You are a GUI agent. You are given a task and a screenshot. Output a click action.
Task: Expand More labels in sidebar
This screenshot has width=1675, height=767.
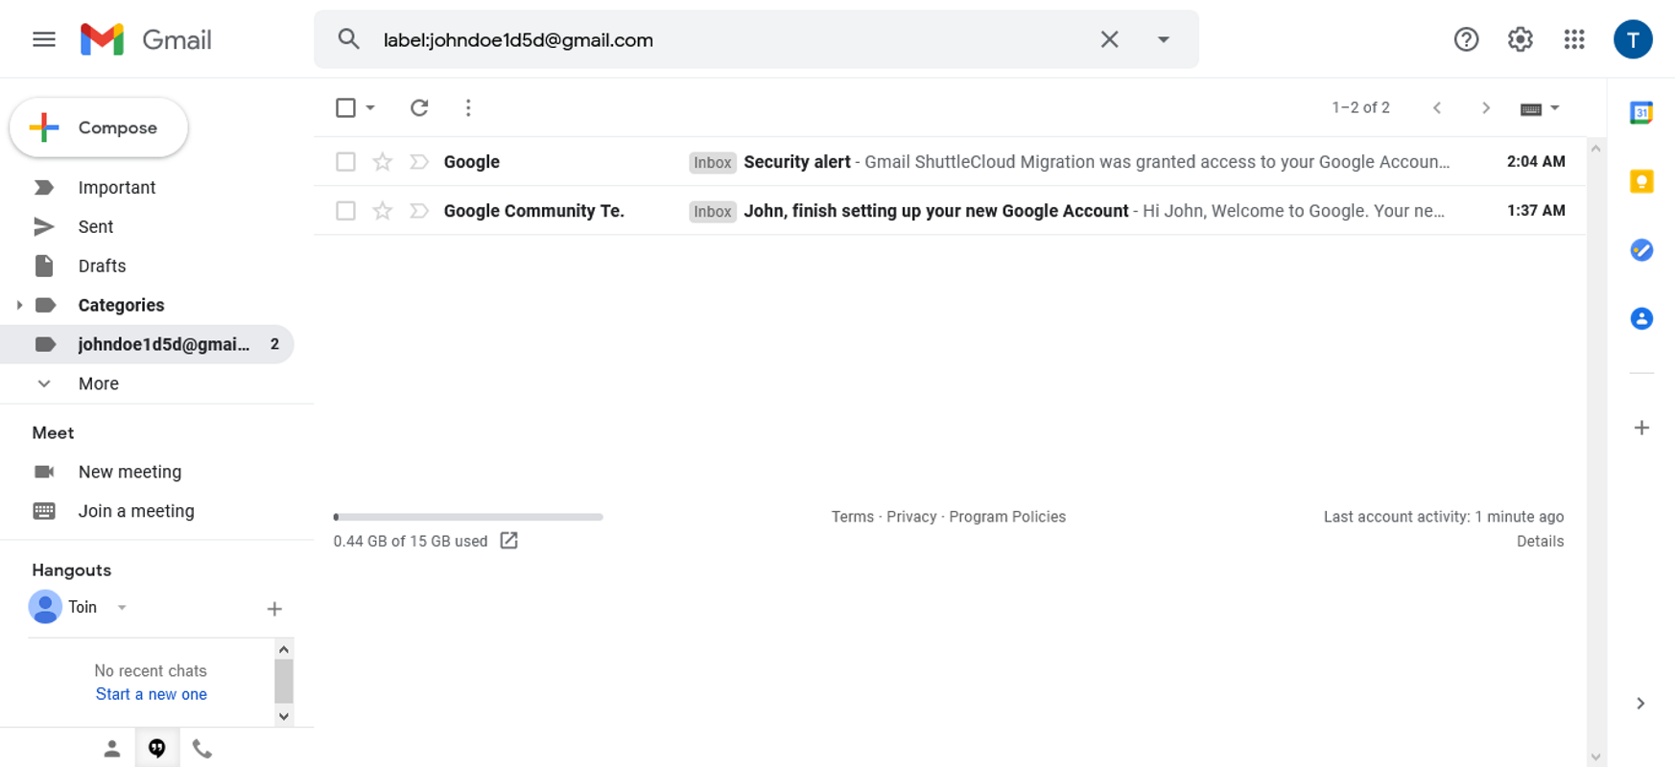[x=98, y=383]
